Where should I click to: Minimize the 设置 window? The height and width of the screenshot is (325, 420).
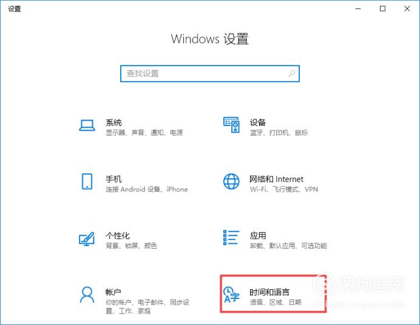coord(358,9)
